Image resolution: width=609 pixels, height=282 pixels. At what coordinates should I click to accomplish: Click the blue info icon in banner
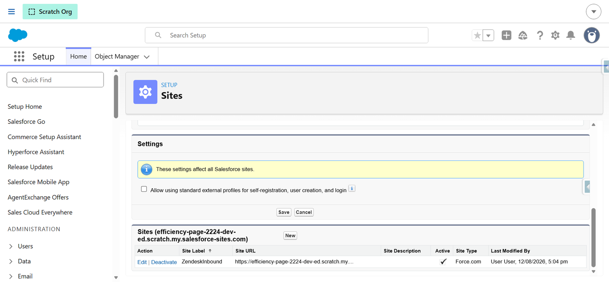click(x=147, y=169)
